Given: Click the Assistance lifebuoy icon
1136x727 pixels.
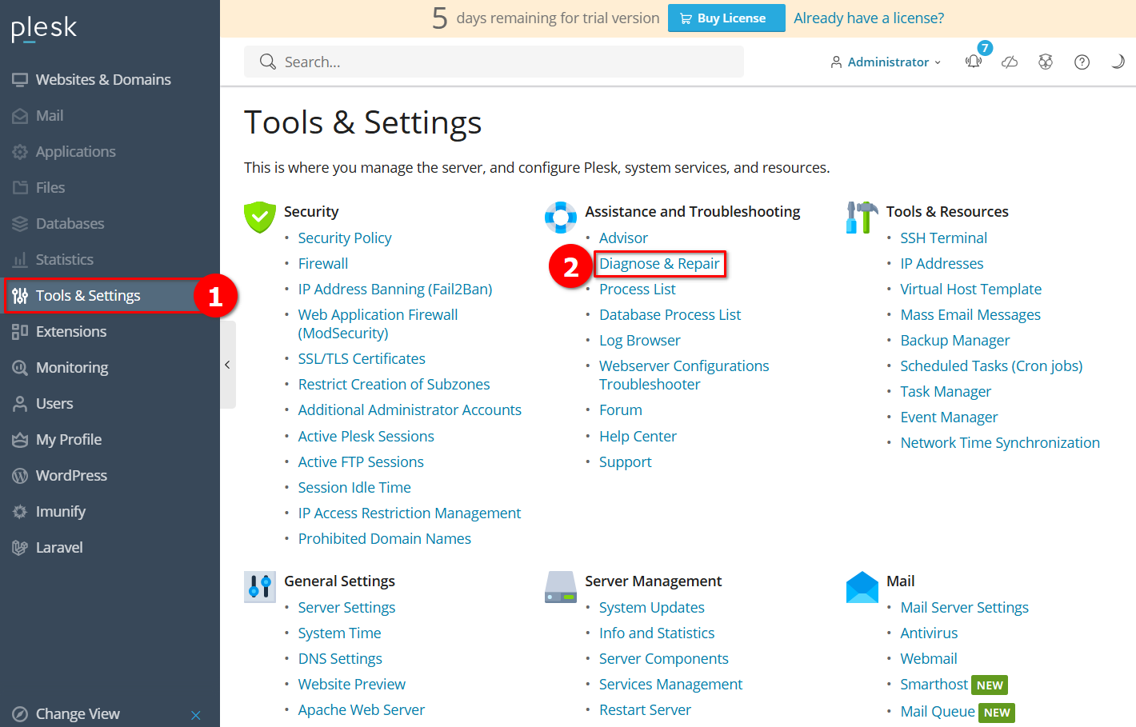Looking at the screenshot, I should click(x=561, y=217).
